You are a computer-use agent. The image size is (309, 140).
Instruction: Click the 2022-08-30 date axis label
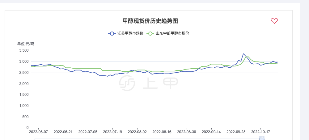[186, 132]
